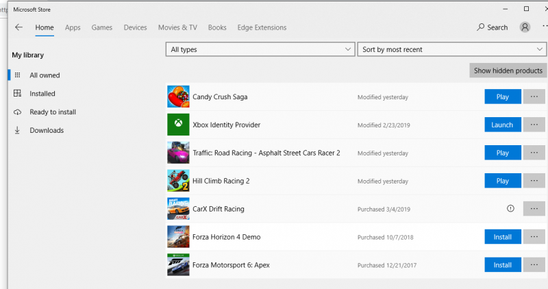This screenshot has width=548, height=289.
Task: Click the Forza Motorsport 6: Apex icon
Action: 178,265
